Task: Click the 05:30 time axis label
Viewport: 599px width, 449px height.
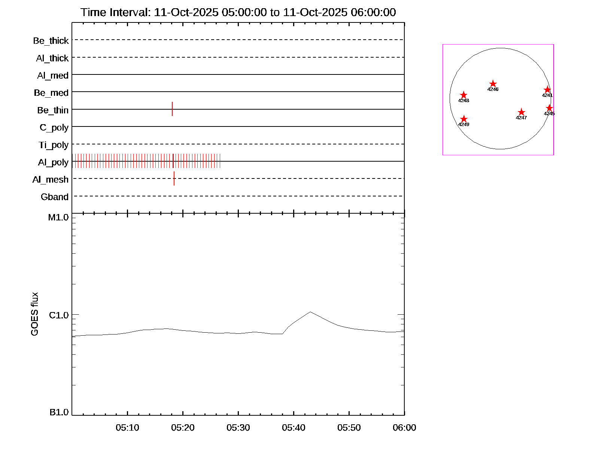Action: click(x=238, y=428)
